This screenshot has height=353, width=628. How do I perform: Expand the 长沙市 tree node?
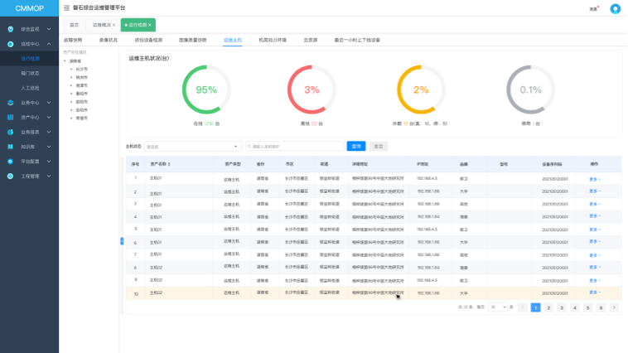[71, 69]
